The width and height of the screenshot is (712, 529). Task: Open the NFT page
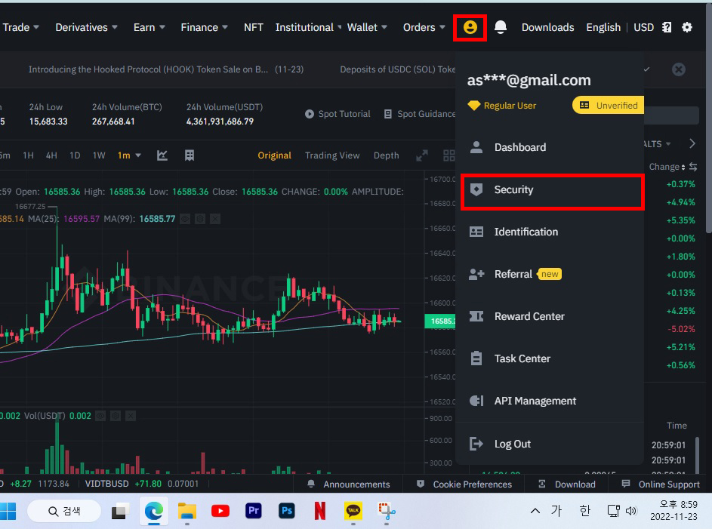click(x=254, y=27)
